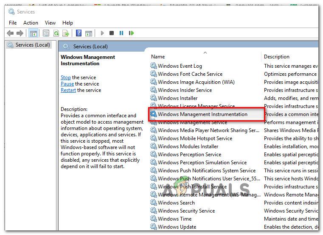Open the File menu
This screenshot has width=323, height=235.
point(13,23)
